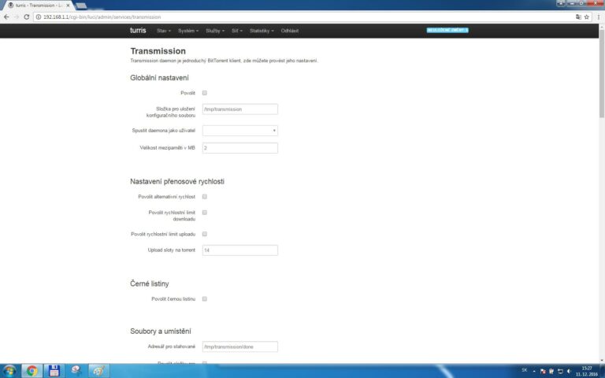Open the Windows Start button
Screen dimensions: 605x378
click(x=9, y=371)
